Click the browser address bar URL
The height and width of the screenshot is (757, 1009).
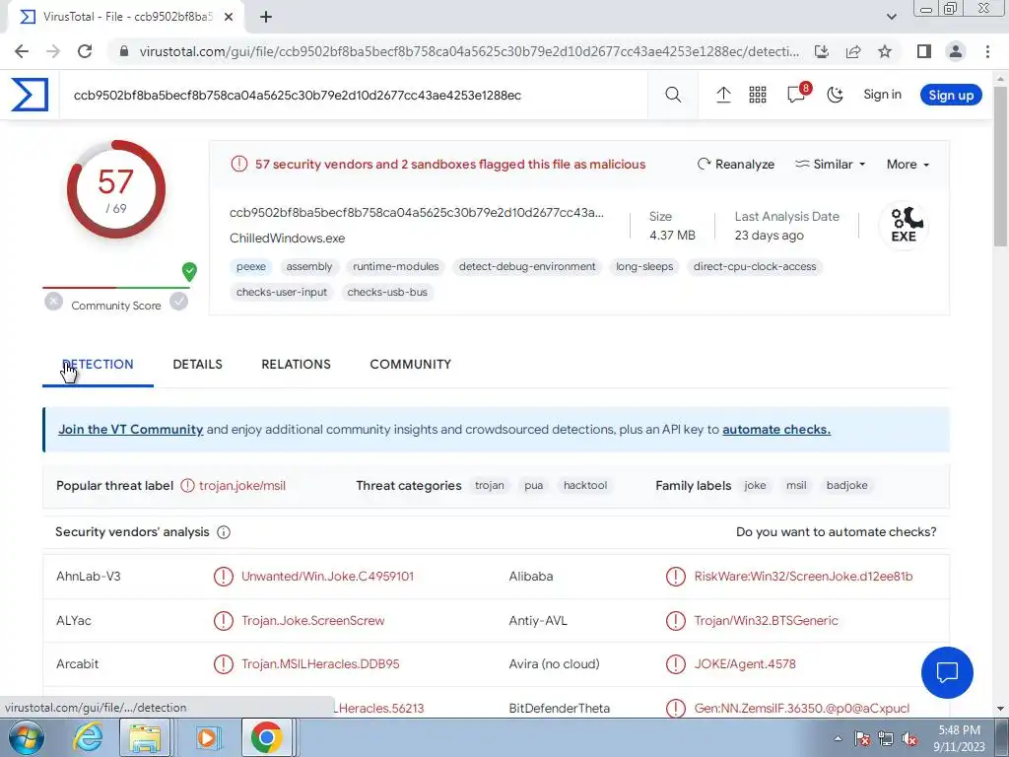pyautogui.click(x=469, y=51)
